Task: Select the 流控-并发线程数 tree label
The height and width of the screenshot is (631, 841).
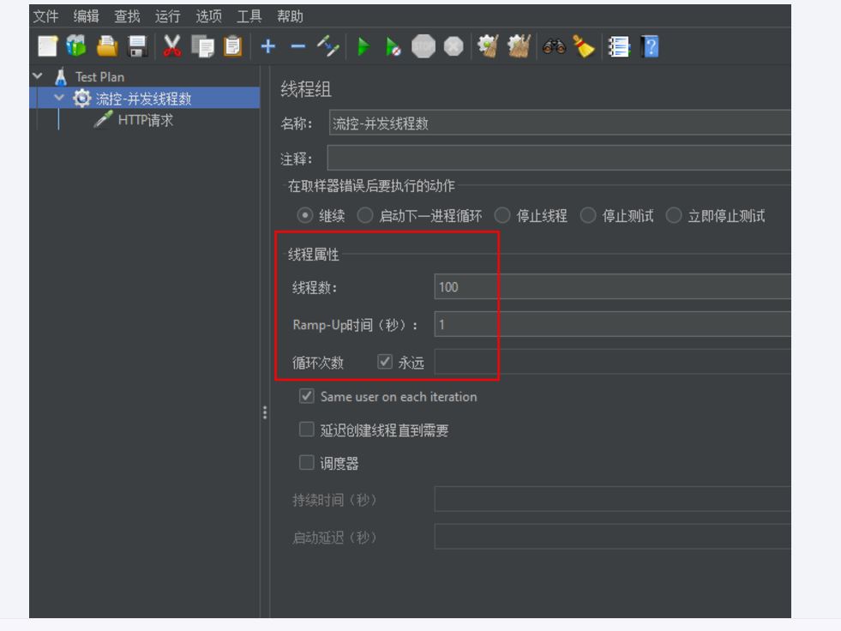Action: pos(144,99)
